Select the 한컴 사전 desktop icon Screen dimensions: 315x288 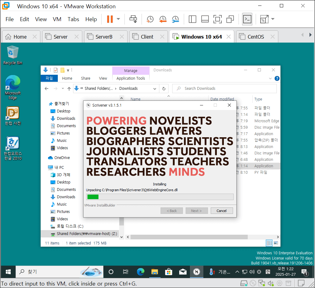tap(13, 116)
